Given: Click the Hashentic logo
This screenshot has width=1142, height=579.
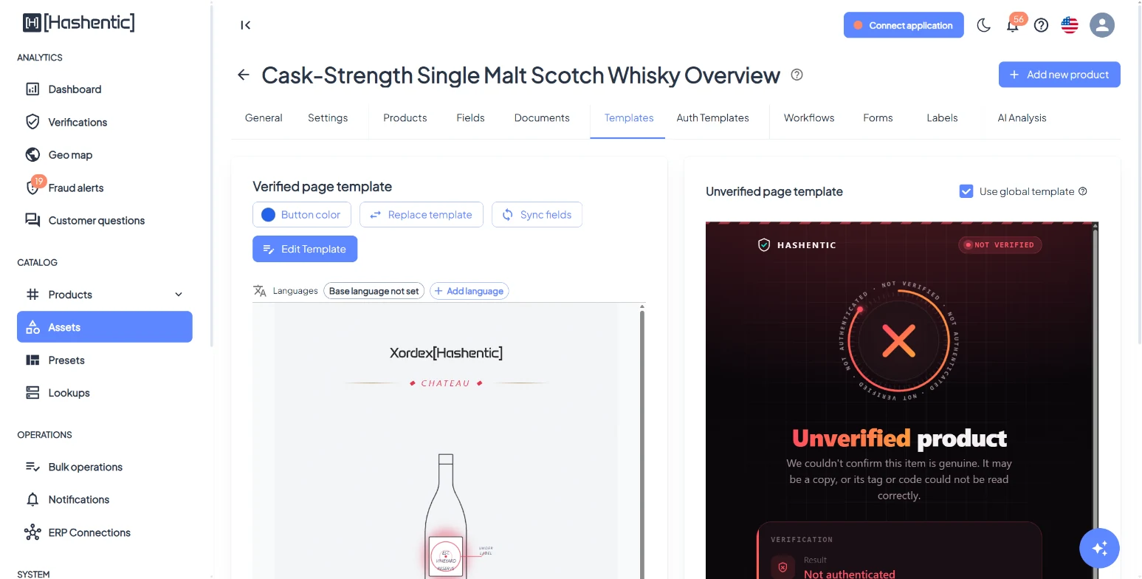Looking at the screenshot, I should (78, 22).
